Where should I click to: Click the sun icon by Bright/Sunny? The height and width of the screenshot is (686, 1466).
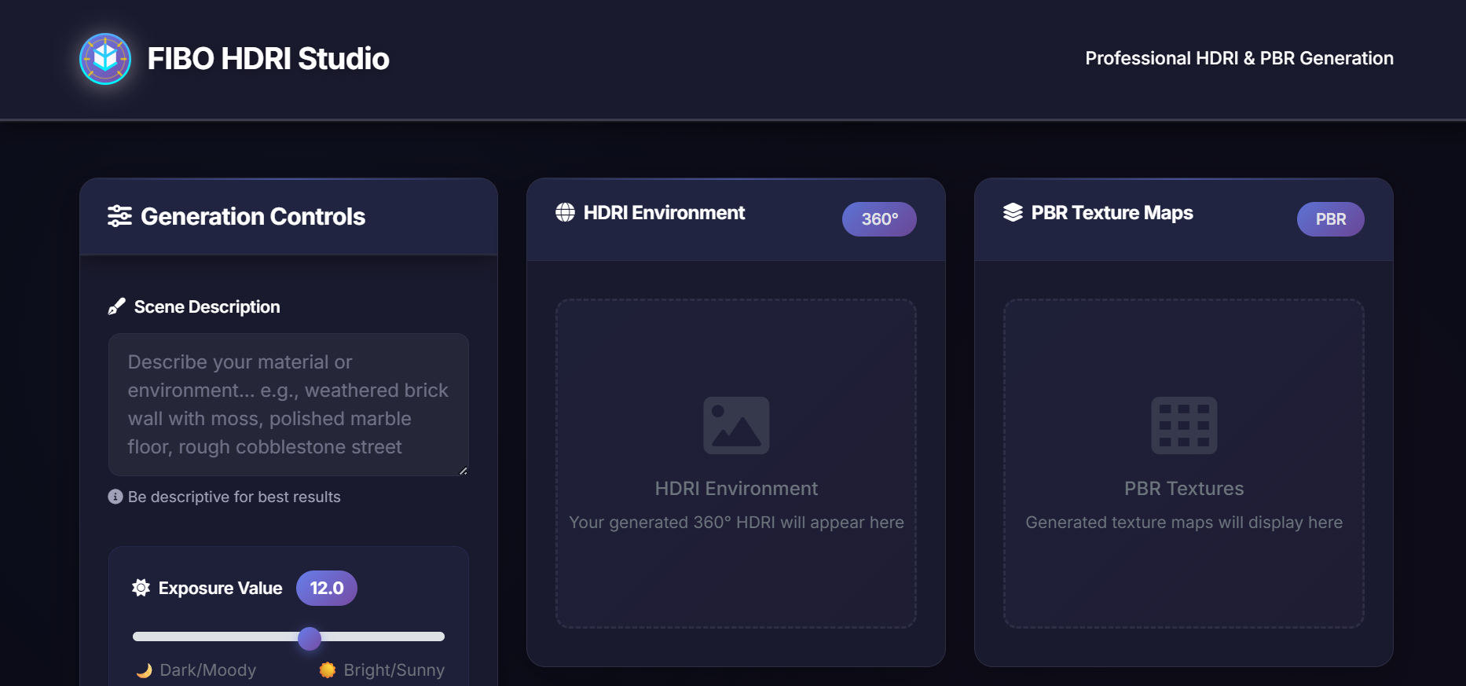tap(328, 670)
